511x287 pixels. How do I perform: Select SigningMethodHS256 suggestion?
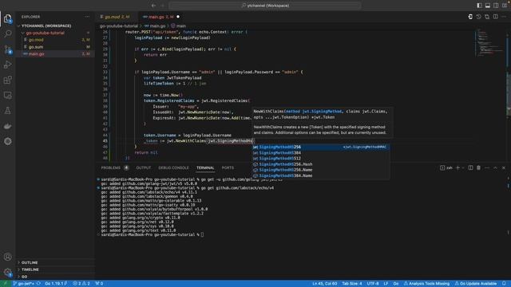321,147
